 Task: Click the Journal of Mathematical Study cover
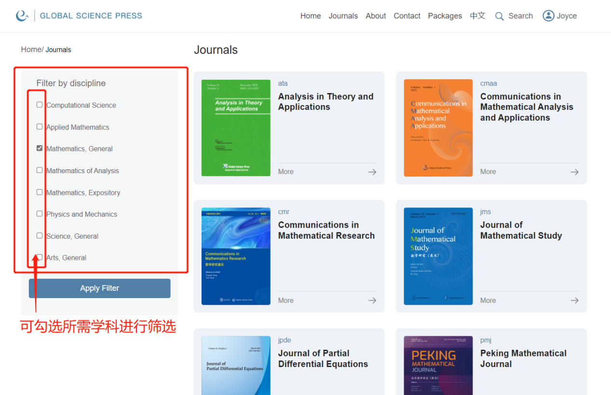click(x=438, y=257)
